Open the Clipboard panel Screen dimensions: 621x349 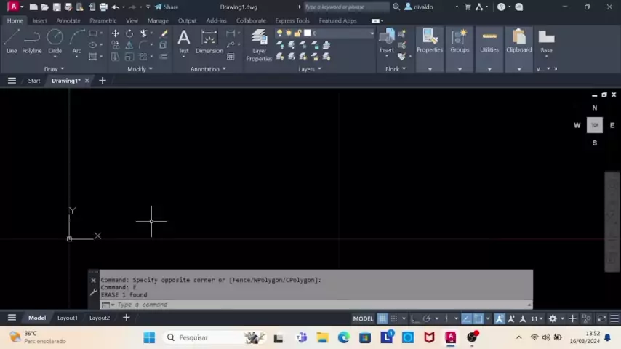[518, 41]
